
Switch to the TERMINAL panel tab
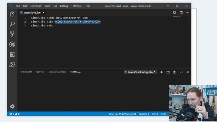click(75, 72)
